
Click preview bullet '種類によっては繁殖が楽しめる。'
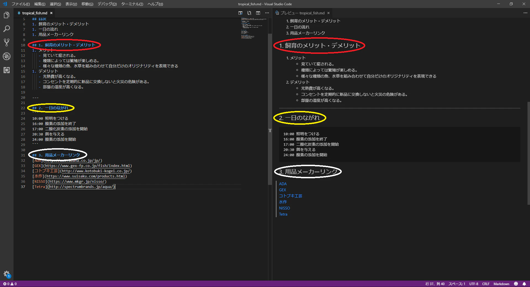pyautogui.click(x=329, y=70)
